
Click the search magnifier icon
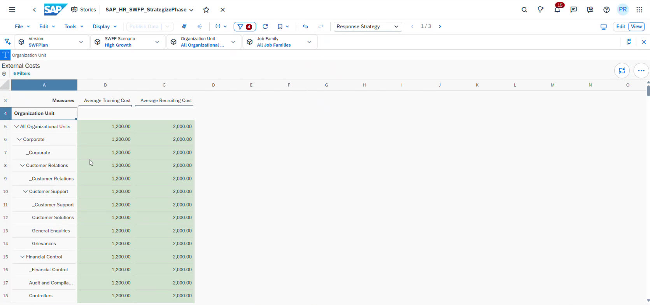coord(524,10)
